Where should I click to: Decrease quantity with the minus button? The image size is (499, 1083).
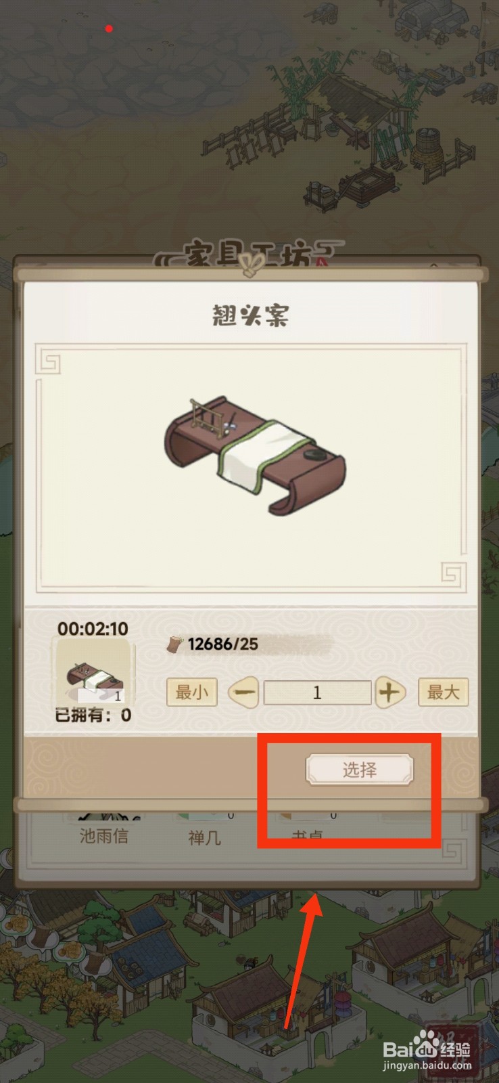coord(244,692)
